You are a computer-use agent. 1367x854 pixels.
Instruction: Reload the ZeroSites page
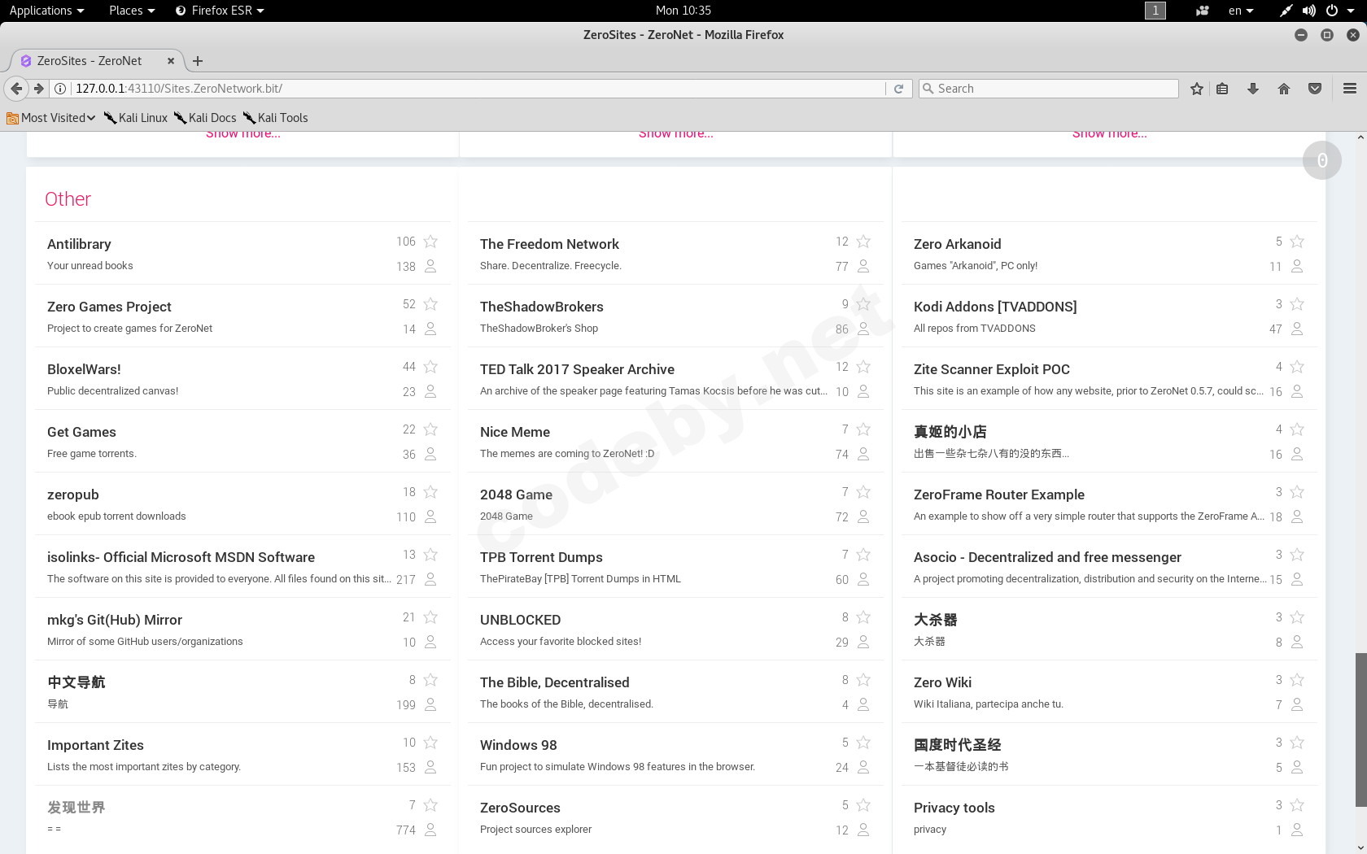click(898, 88)
